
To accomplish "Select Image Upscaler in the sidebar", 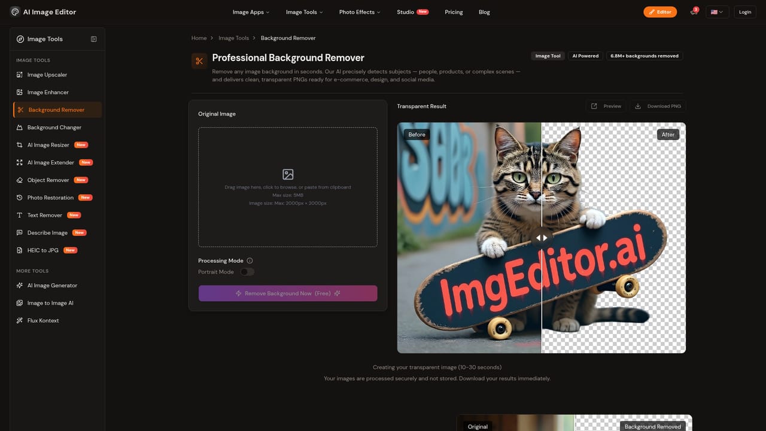I will [57, 75].
